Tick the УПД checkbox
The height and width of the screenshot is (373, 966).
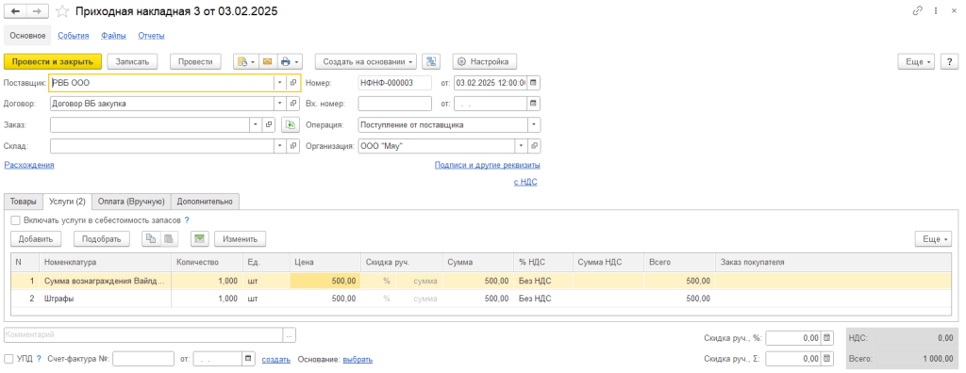pos(8,359)
